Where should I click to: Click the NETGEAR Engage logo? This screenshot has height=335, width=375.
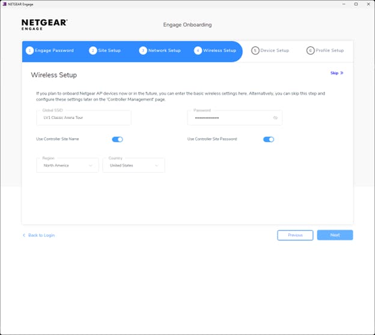tap(44, 25)
